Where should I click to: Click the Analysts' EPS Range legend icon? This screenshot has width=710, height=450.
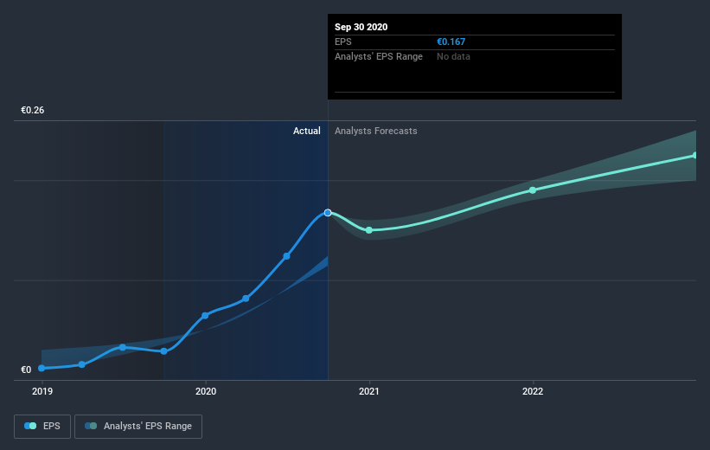[91, 426]
